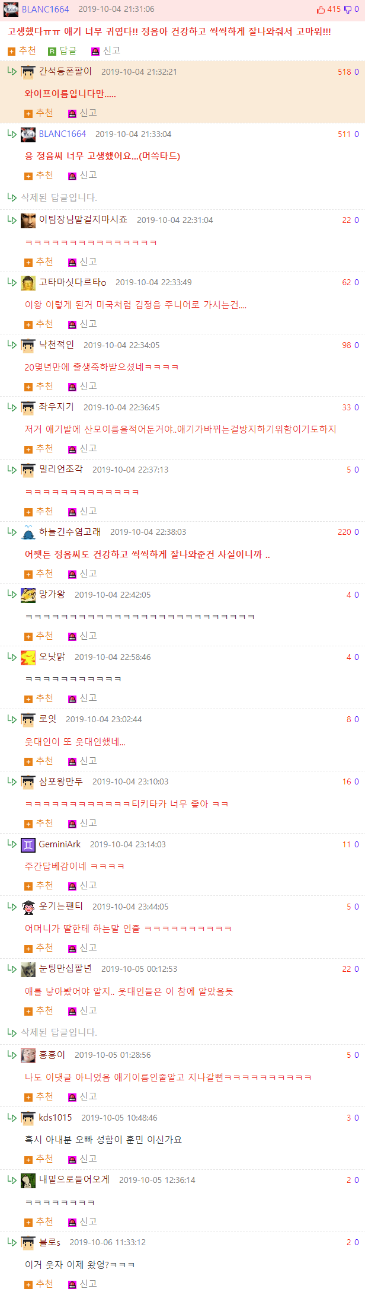Click 웃기는팬티's cartoon avatar
Viewport: 365px width, 1292px height.
click(28, 907)
